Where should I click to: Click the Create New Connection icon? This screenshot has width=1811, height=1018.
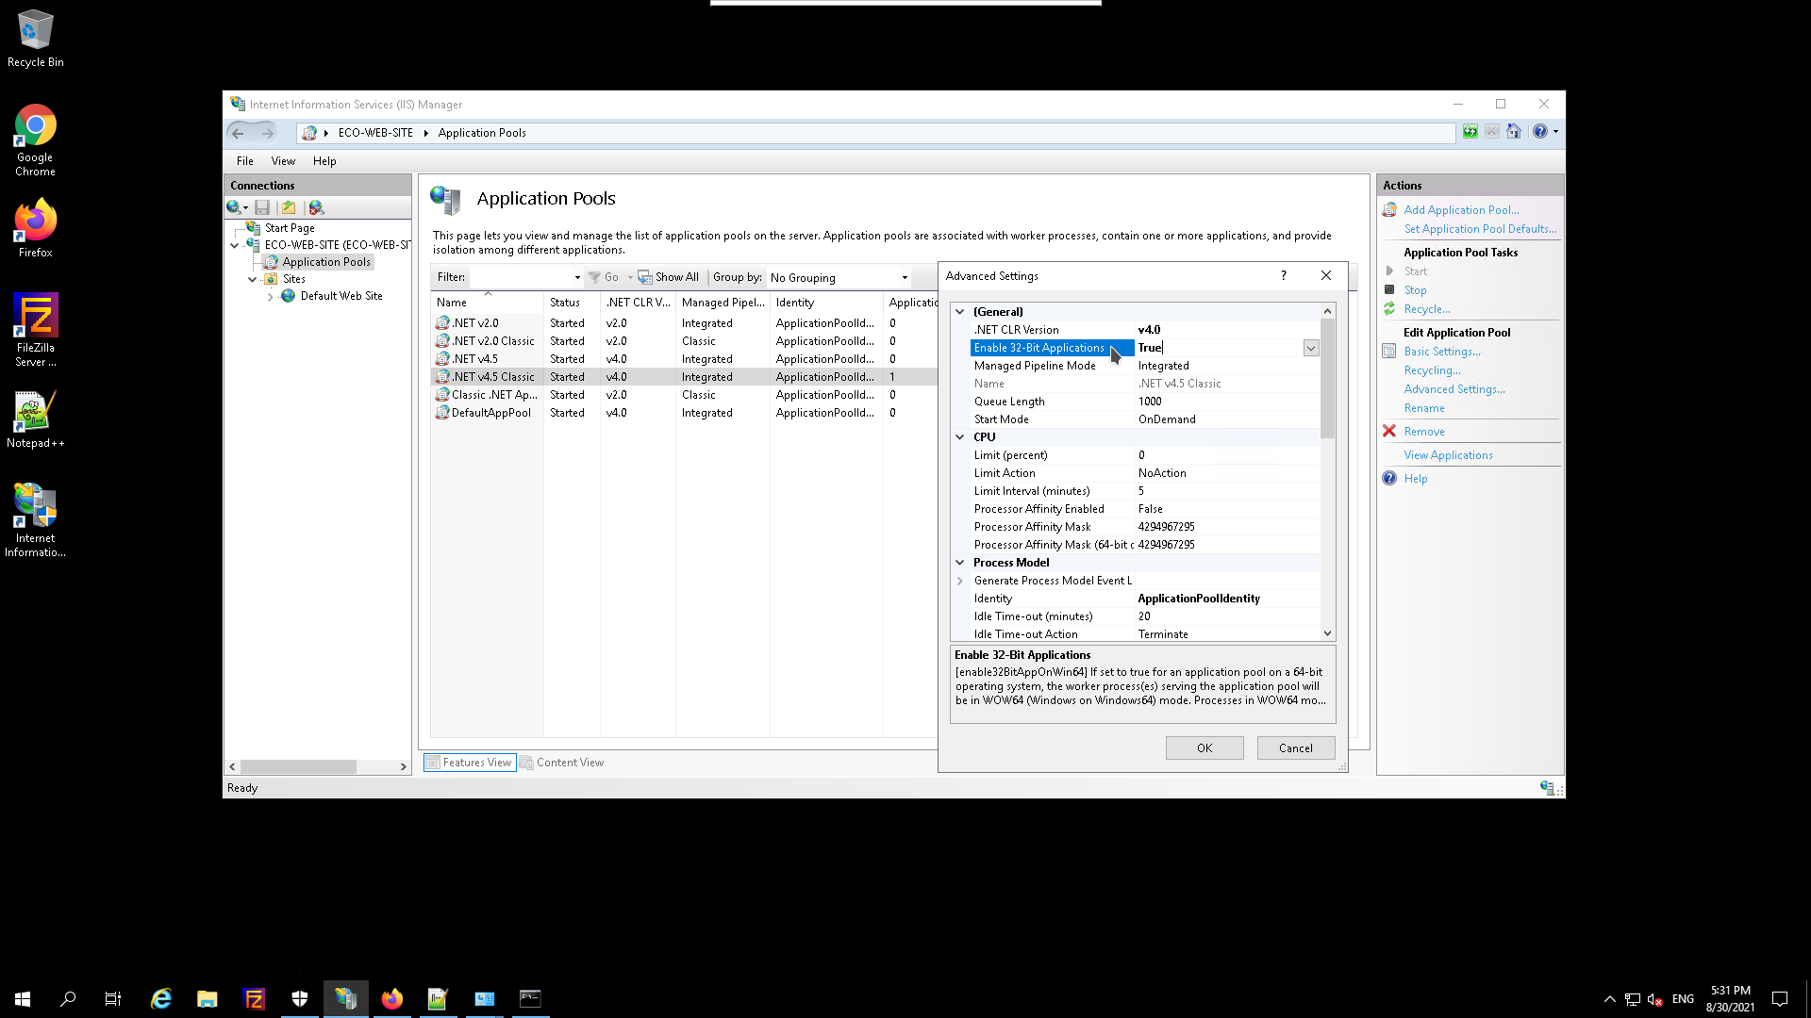234,207
